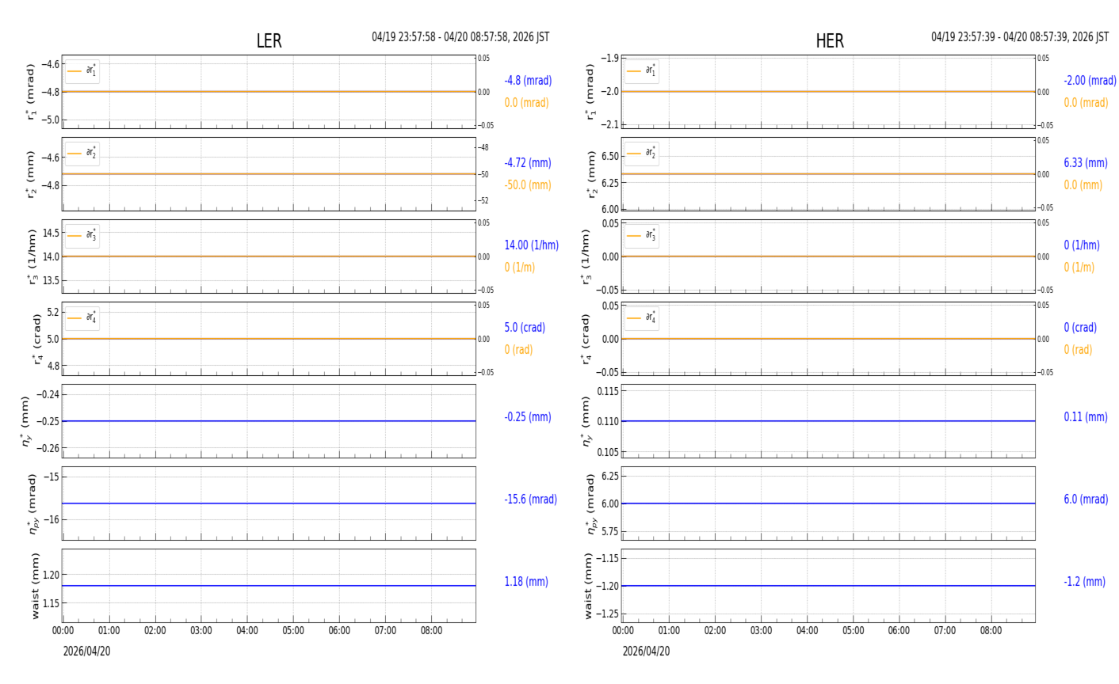Screen dimensions: 1119x684
Task: Click the ∂r3* legend in the LER plot
Action: pyautogui.click(x=82, y=236)
